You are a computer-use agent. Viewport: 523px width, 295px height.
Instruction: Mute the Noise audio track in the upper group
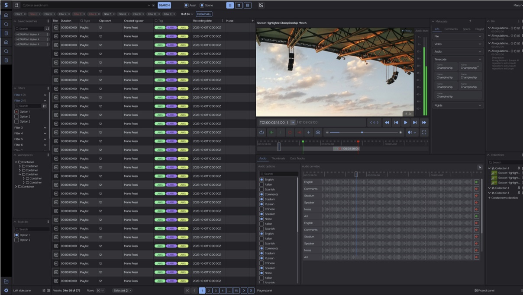pos(477,209)
